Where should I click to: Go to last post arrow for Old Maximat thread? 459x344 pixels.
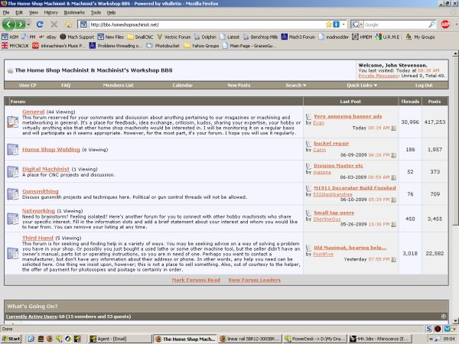tap(393, 259)
